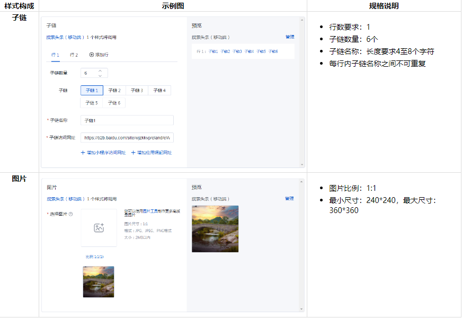Click the 比例1:1(1) link

tap(95, 256)
